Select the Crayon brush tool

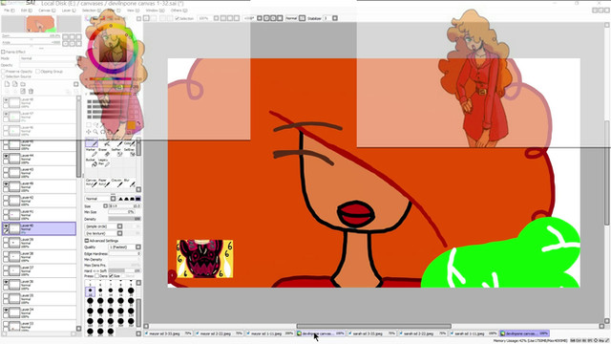tap(116, 183)
